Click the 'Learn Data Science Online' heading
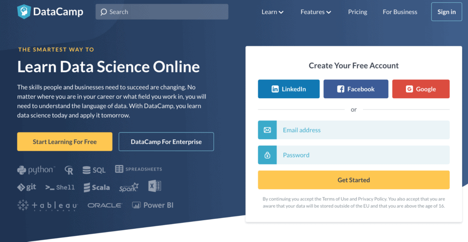Viewport: 468px width, 242px height. point(108,67)
